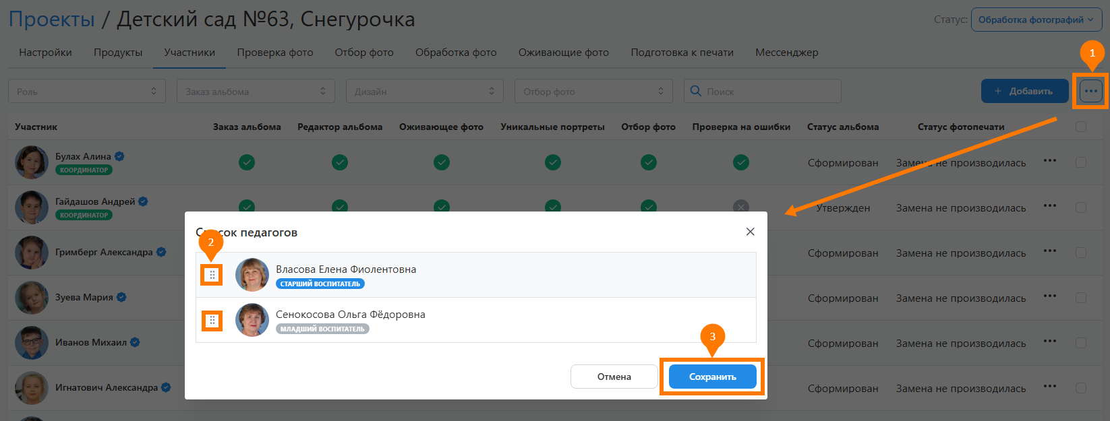Toggle the select-all checkbox in table header
This screenshot has width=1110, height=421.
click(x=1081, y=127)
